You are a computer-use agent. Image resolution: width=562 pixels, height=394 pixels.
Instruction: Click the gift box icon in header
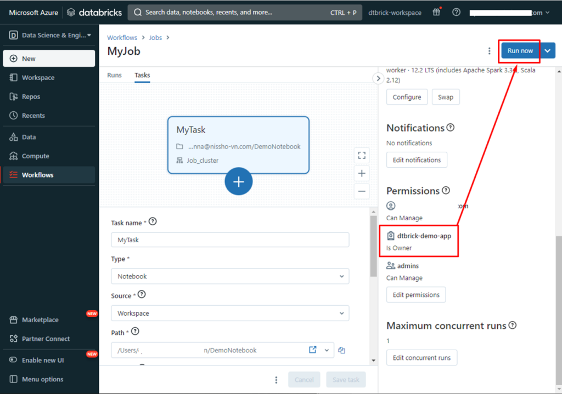pos(436,12)
